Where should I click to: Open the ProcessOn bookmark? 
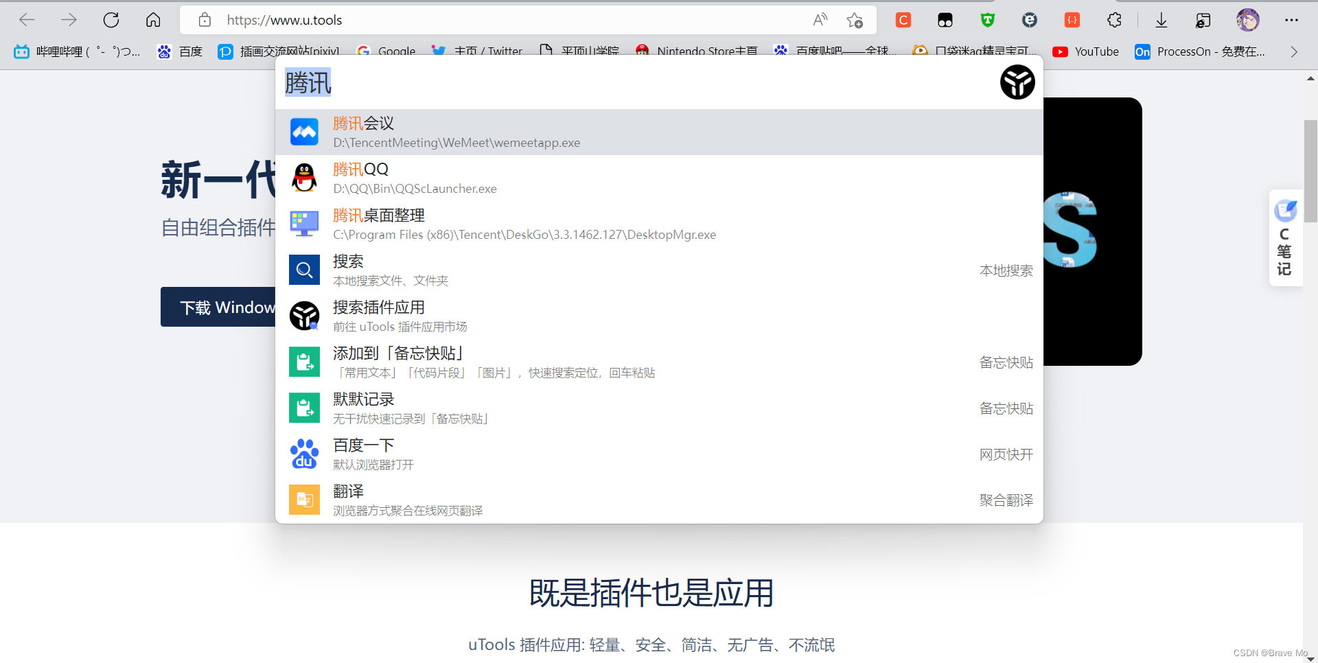point(1200,51)
